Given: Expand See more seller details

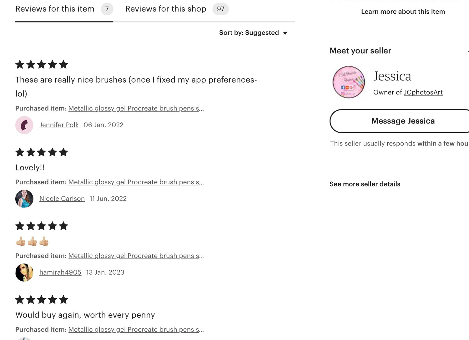Looking at the screenshot, I should coord(365,184).
